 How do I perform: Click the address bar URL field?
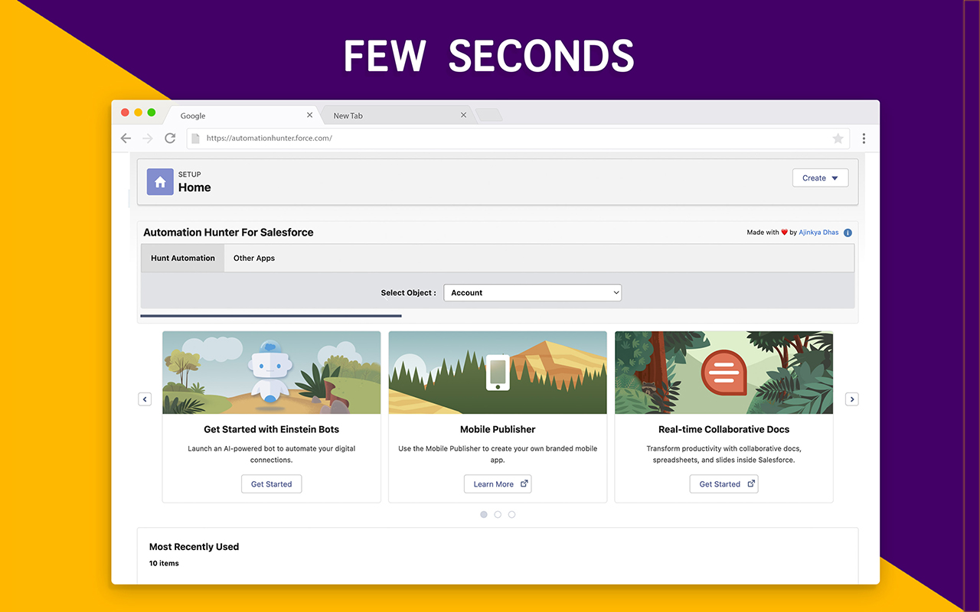(517, 138)
